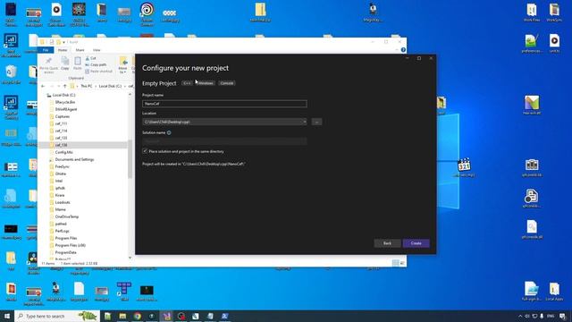
Task: Select Documents and Settings in tree
Action: (x=74, y=159)
